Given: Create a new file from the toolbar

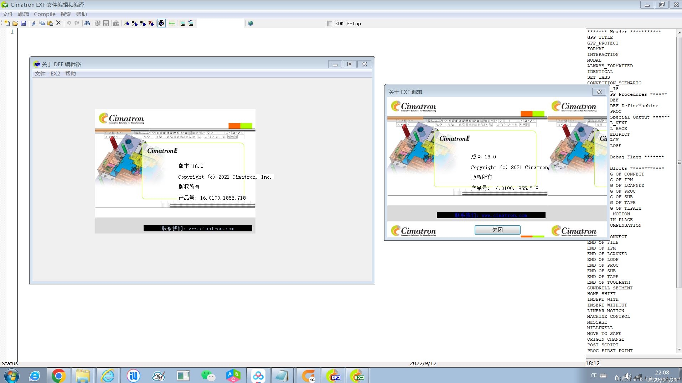Looking at the screenshot, I should (7, 23).
